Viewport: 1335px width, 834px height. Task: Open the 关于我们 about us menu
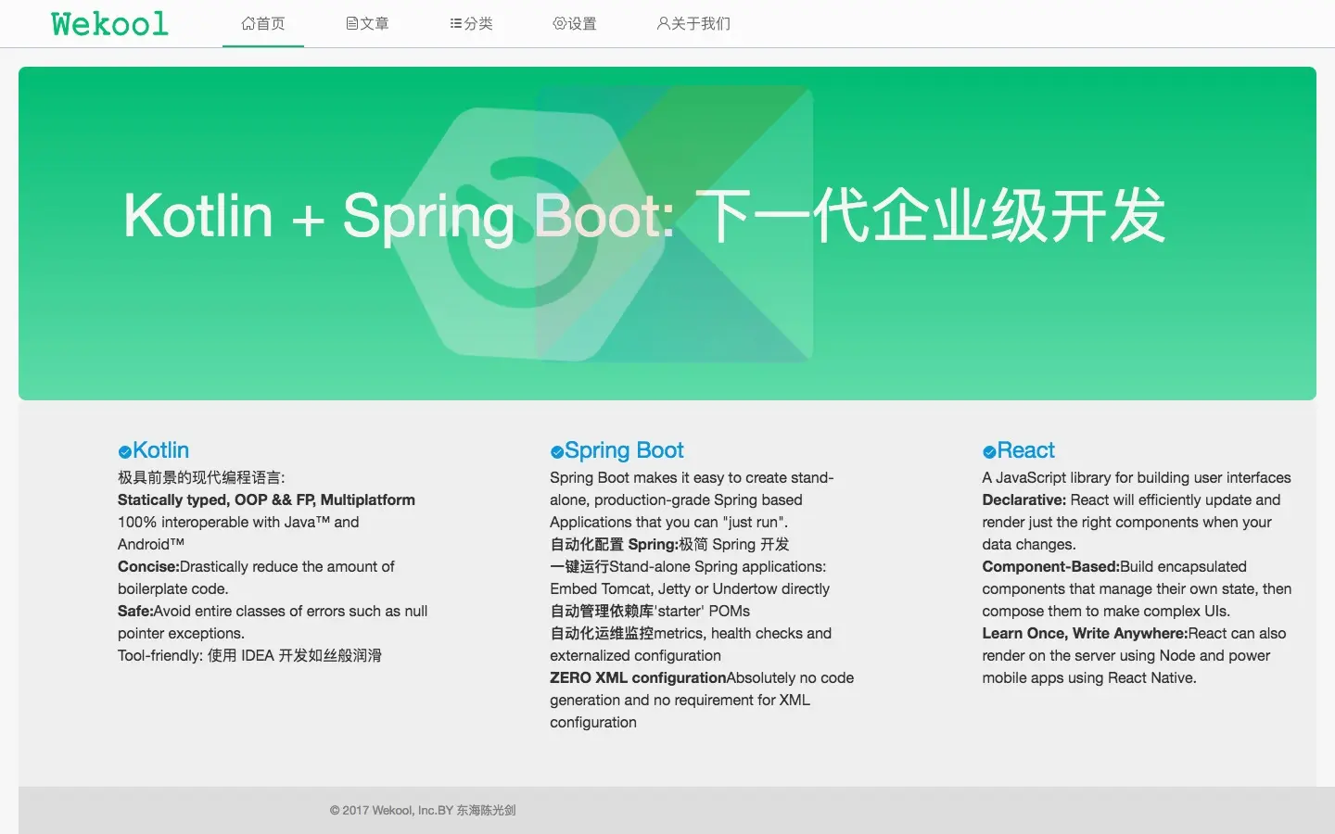pyautogui.click(x=693, y=23)
